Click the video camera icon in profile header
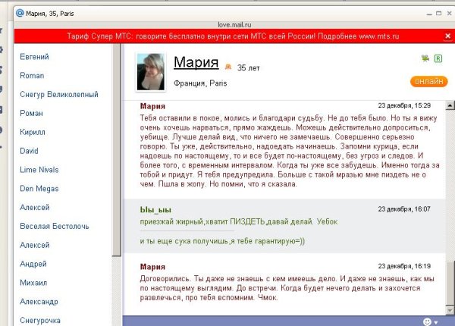Viewport: 455px width, 326px height. [423, 58]
